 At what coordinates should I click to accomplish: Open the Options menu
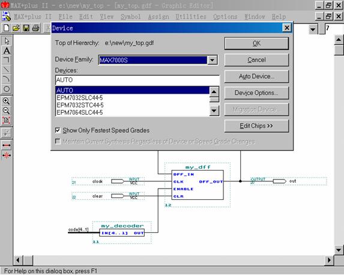[225, 17]
